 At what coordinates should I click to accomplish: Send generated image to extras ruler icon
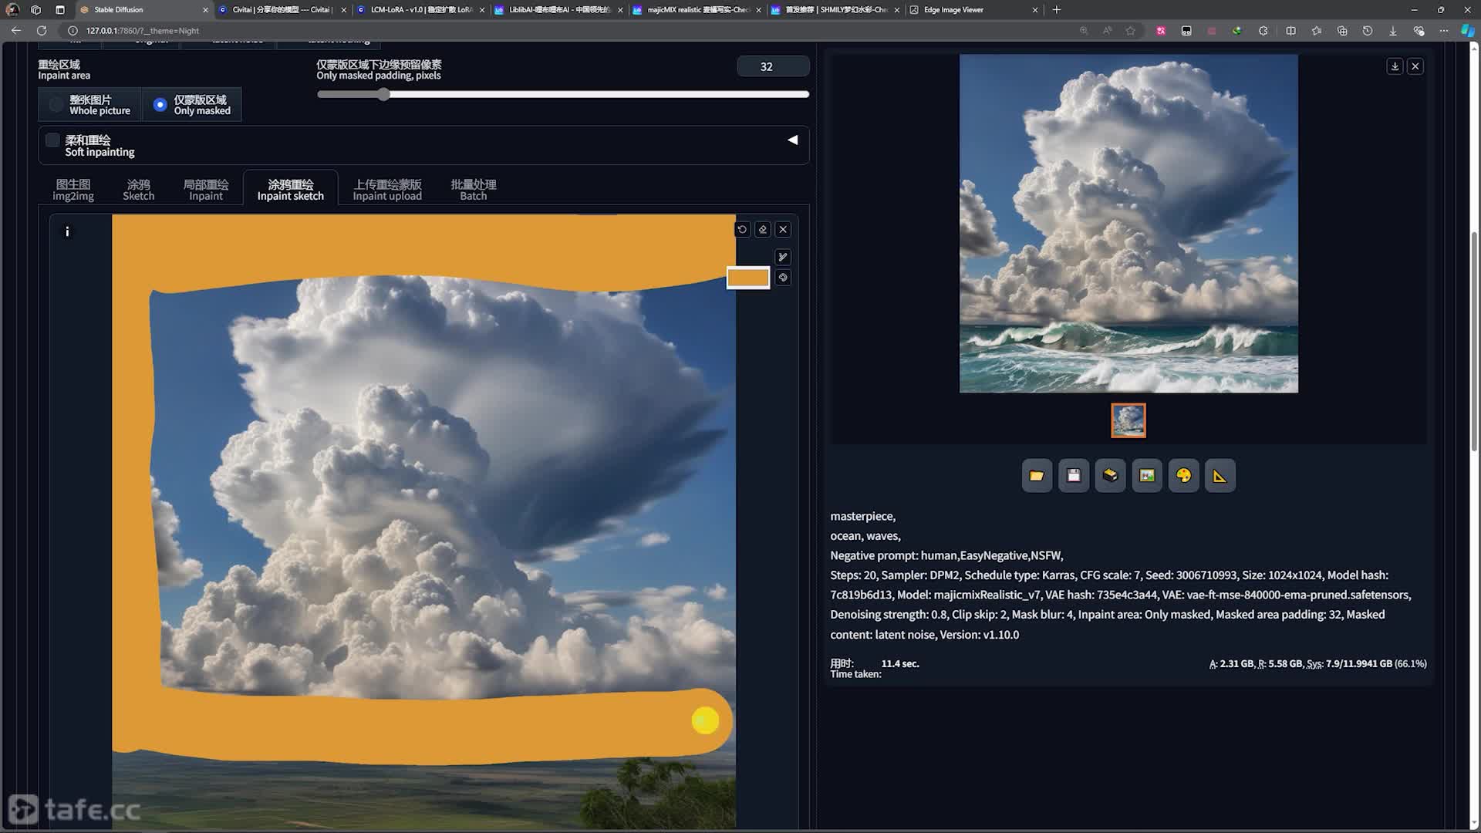click(x=1220, y=476)
